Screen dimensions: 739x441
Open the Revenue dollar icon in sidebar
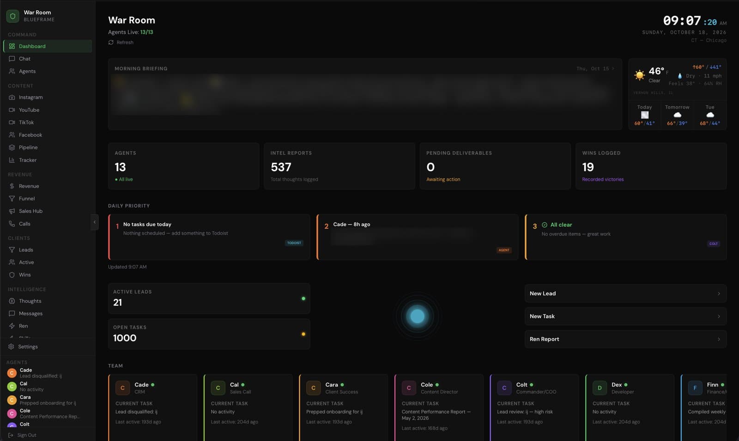[x=12, y=186]
